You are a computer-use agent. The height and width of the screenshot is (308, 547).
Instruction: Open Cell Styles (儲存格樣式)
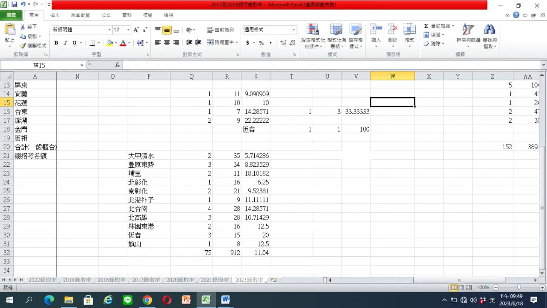pos(356,36)
